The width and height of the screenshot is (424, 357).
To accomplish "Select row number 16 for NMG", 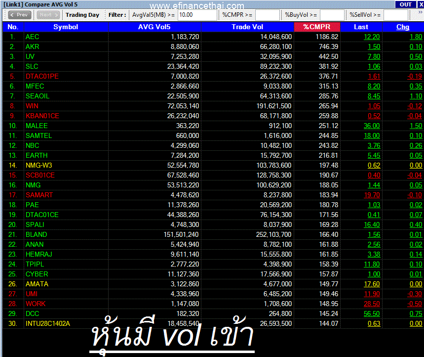I will [13, 185].
